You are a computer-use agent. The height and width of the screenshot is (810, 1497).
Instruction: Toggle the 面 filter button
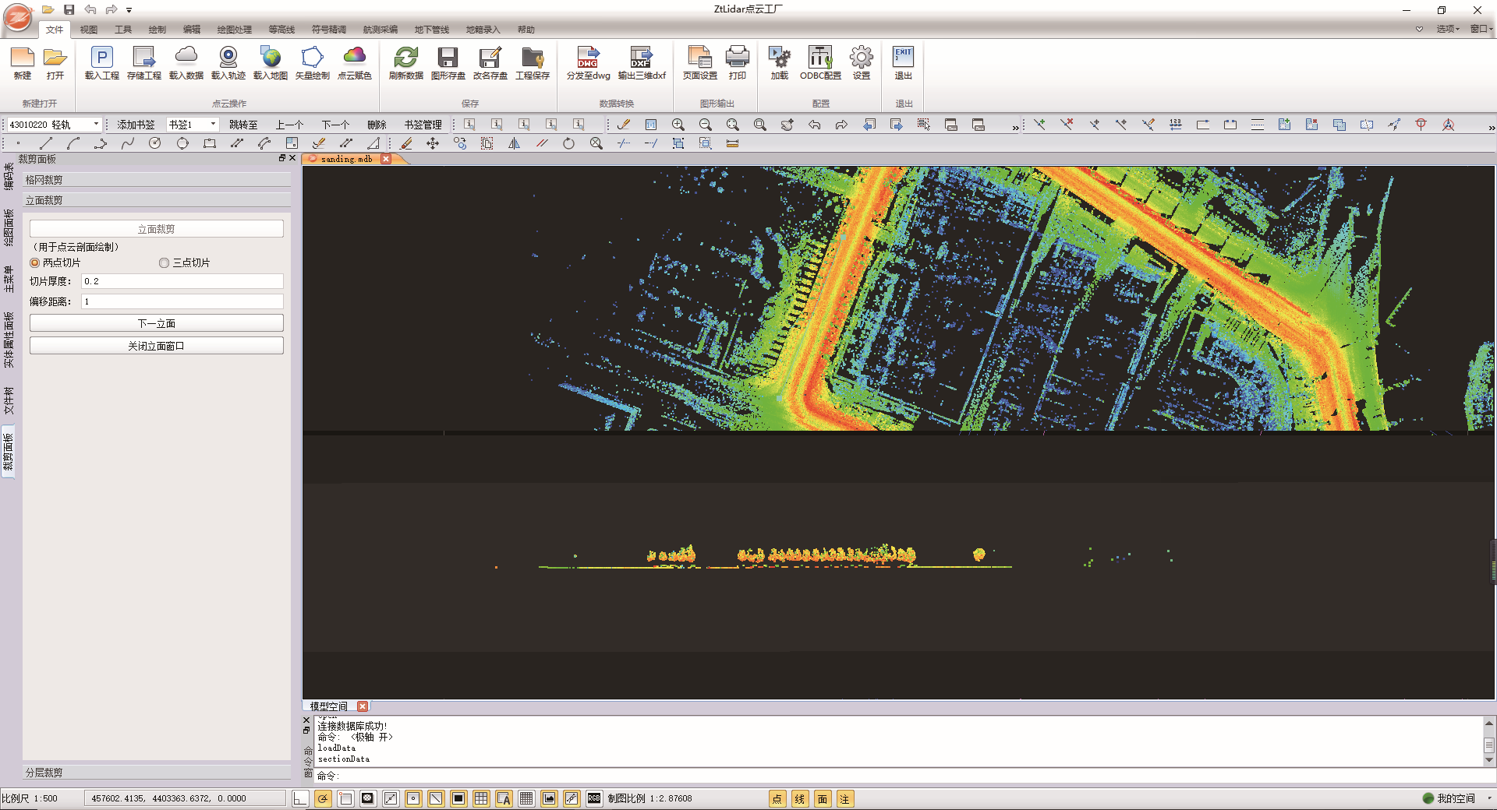point(823,798)
